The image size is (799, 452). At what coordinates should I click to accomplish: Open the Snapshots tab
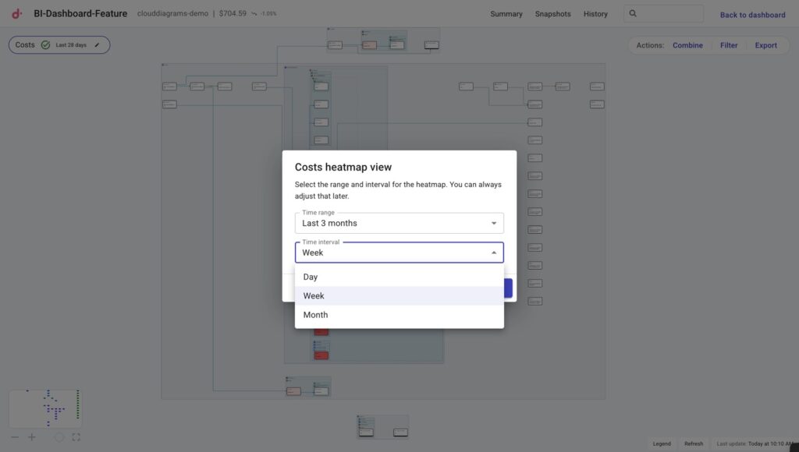552,14
